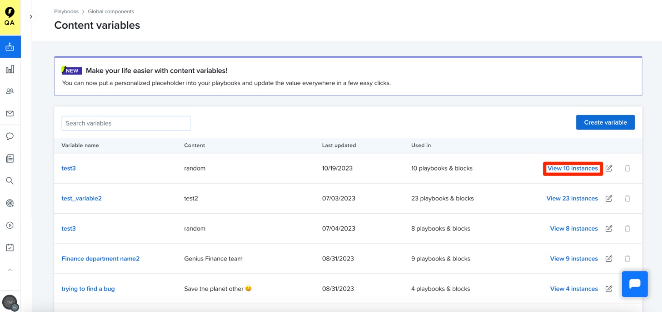Open the play circle icon in sidebar

(10, 225)
